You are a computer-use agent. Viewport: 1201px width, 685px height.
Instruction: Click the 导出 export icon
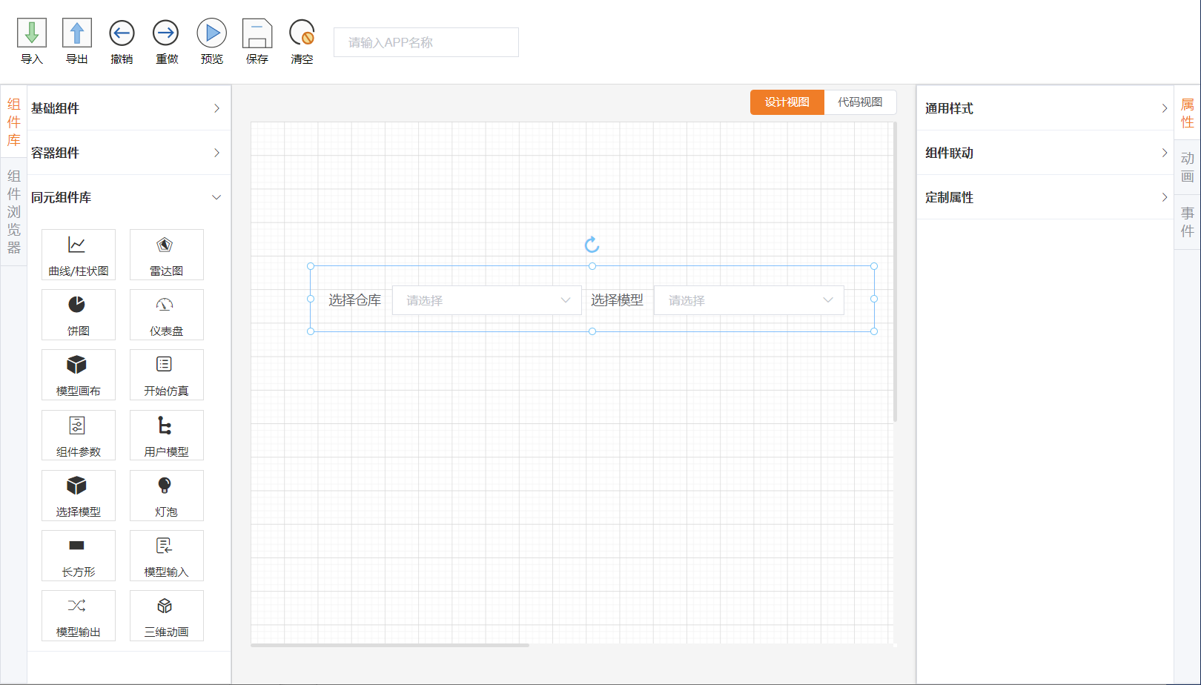(77, 33)
